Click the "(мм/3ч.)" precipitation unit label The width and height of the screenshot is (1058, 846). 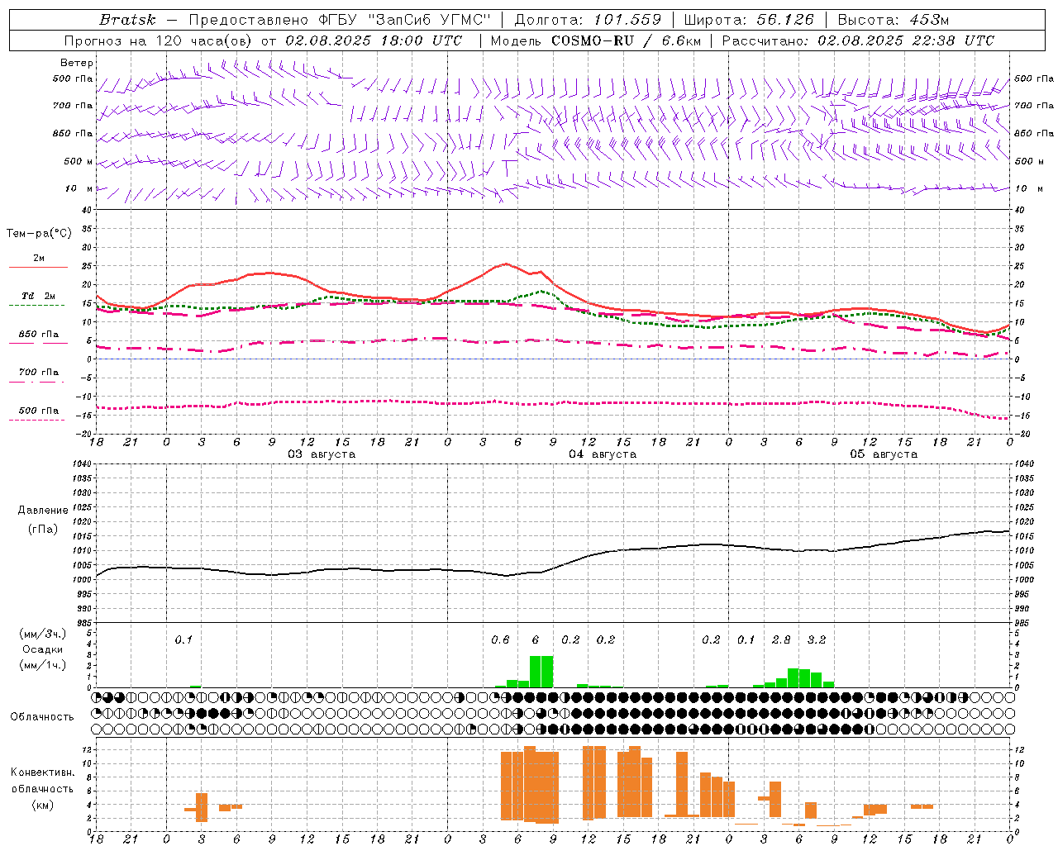tap(42, 634)
